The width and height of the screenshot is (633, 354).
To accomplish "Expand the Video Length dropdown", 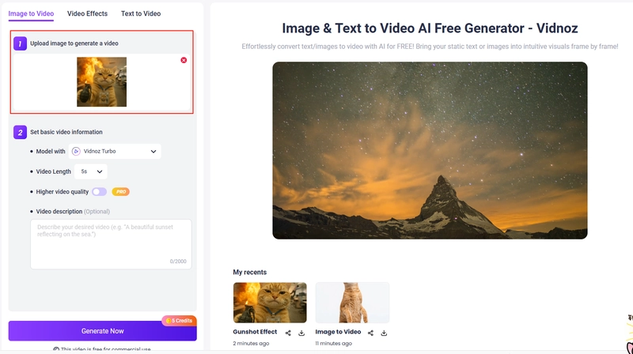I will point(91,171).
